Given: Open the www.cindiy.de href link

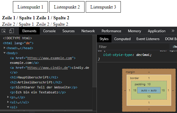Looking at the screenshot, I should tap(47, 68).
